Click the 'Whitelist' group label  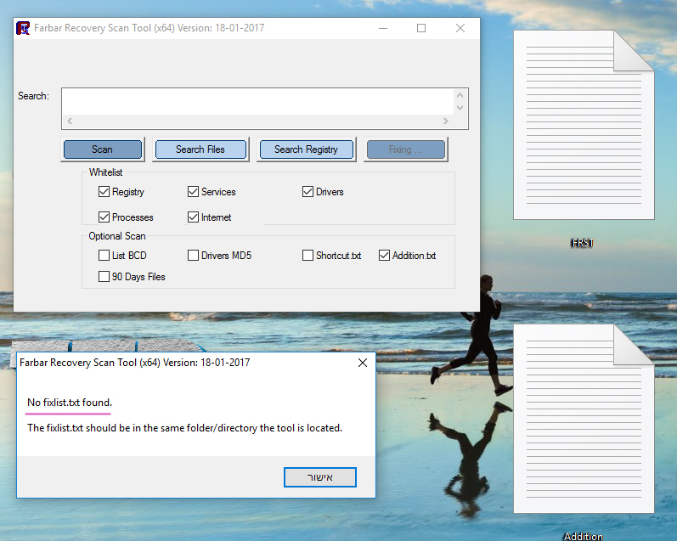[106, 172]
